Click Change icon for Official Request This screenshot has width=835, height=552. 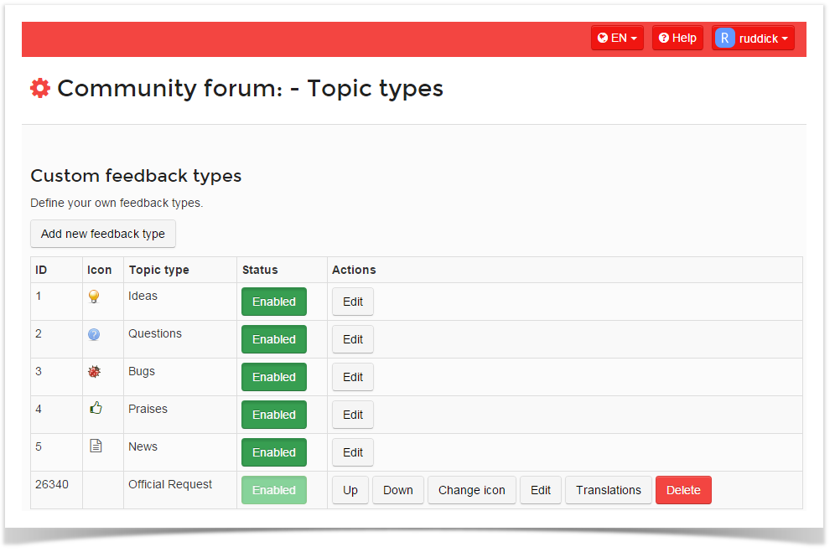(472, 490)
